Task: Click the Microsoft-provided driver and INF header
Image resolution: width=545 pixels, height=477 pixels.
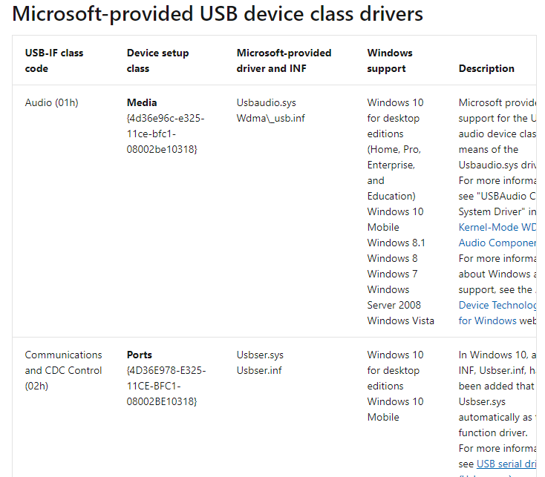Action: click(284, 61)
